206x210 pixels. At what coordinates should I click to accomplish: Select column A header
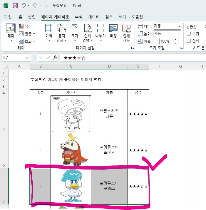coord(19,66)
